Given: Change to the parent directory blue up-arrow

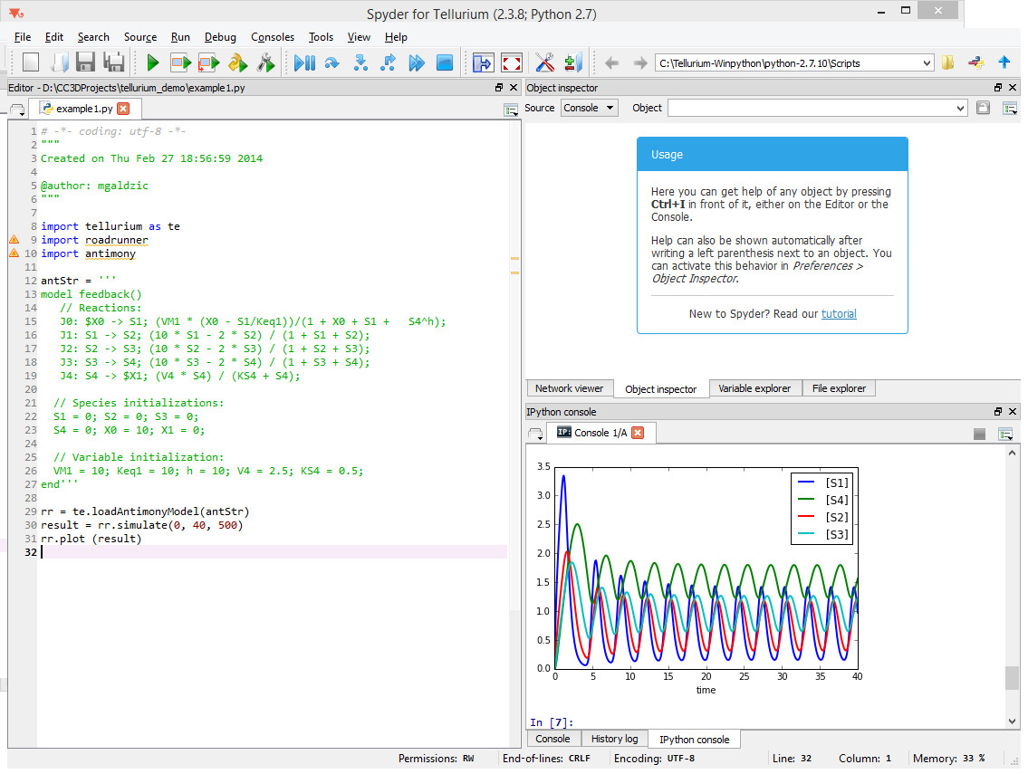Looking at the screenshot, I should [1004, 63].
